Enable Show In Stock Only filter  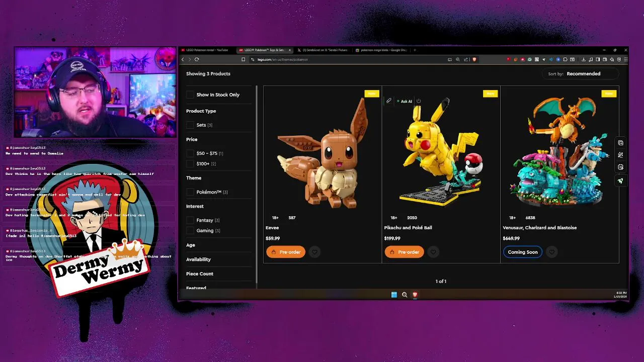190,95
